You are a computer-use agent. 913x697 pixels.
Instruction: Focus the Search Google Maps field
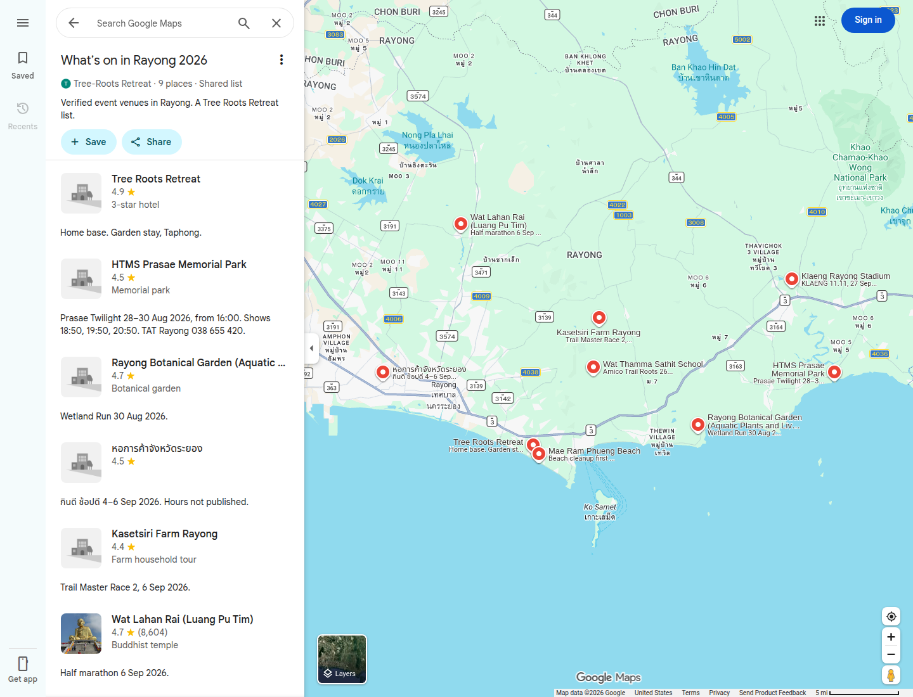pyautogui.click(x=162, y=23)
